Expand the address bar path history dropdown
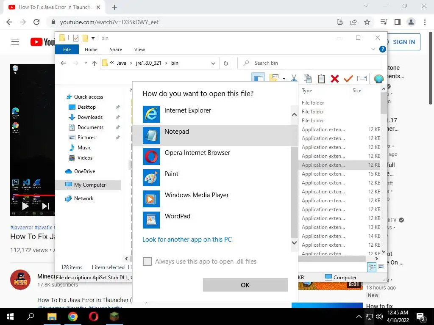The image size is (434, 325). (213, 63)
